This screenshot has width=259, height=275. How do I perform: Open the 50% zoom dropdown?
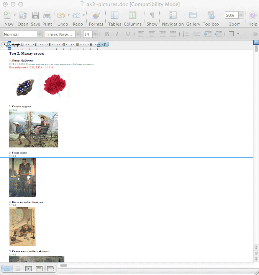pyautogui.click(x=241, y=16)
